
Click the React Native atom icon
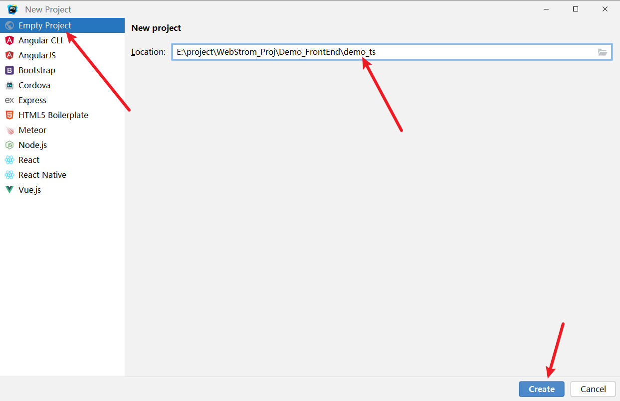click(9, 175)
